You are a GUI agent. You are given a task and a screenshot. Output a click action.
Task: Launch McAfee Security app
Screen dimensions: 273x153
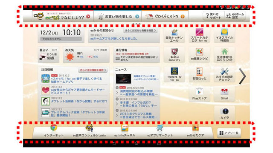point(174,55)
